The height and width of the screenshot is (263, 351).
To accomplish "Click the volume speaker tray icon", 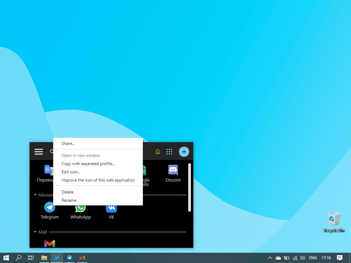I will coord(303,258).
